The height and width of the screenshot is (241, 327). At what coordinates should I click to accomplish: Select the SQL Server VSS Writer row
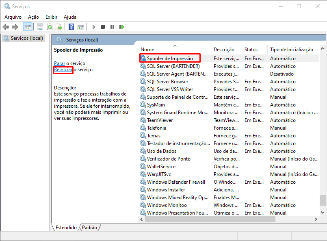click(229, 89)
